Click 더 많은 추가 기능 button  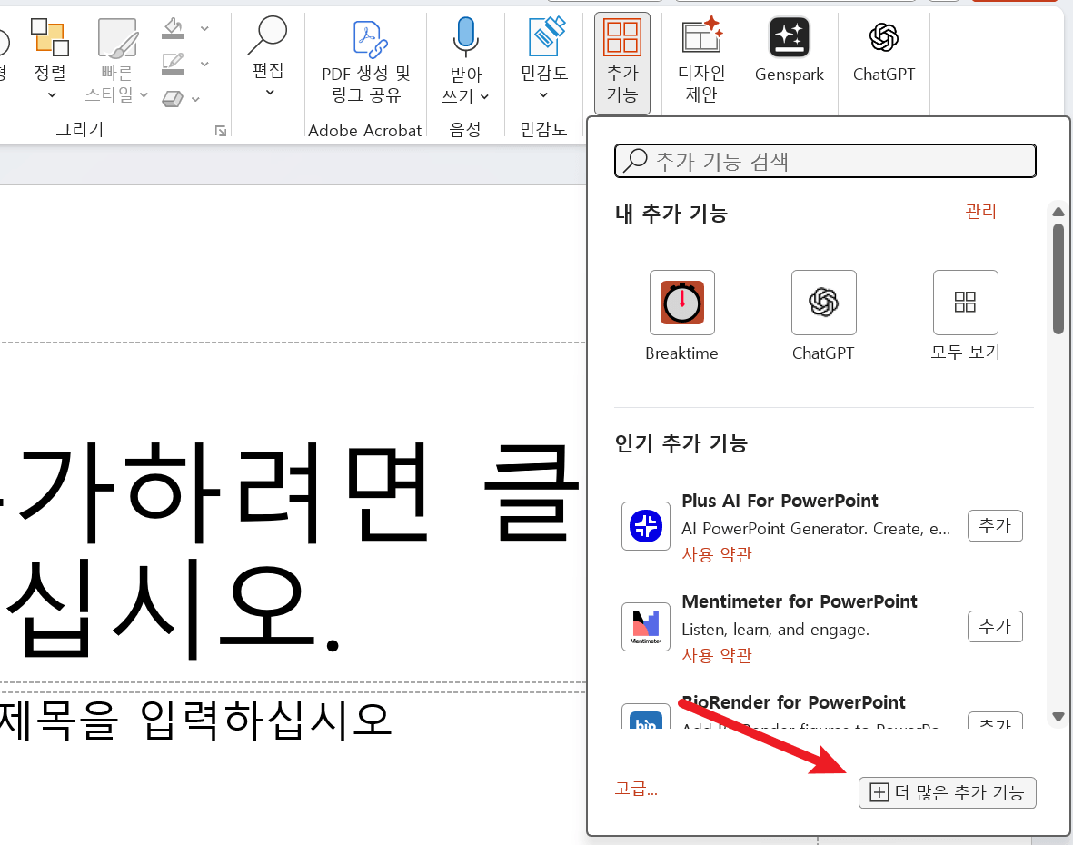(947, 792)
